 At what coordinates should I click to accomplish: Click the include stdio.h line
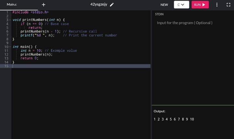tap(31, 12)
